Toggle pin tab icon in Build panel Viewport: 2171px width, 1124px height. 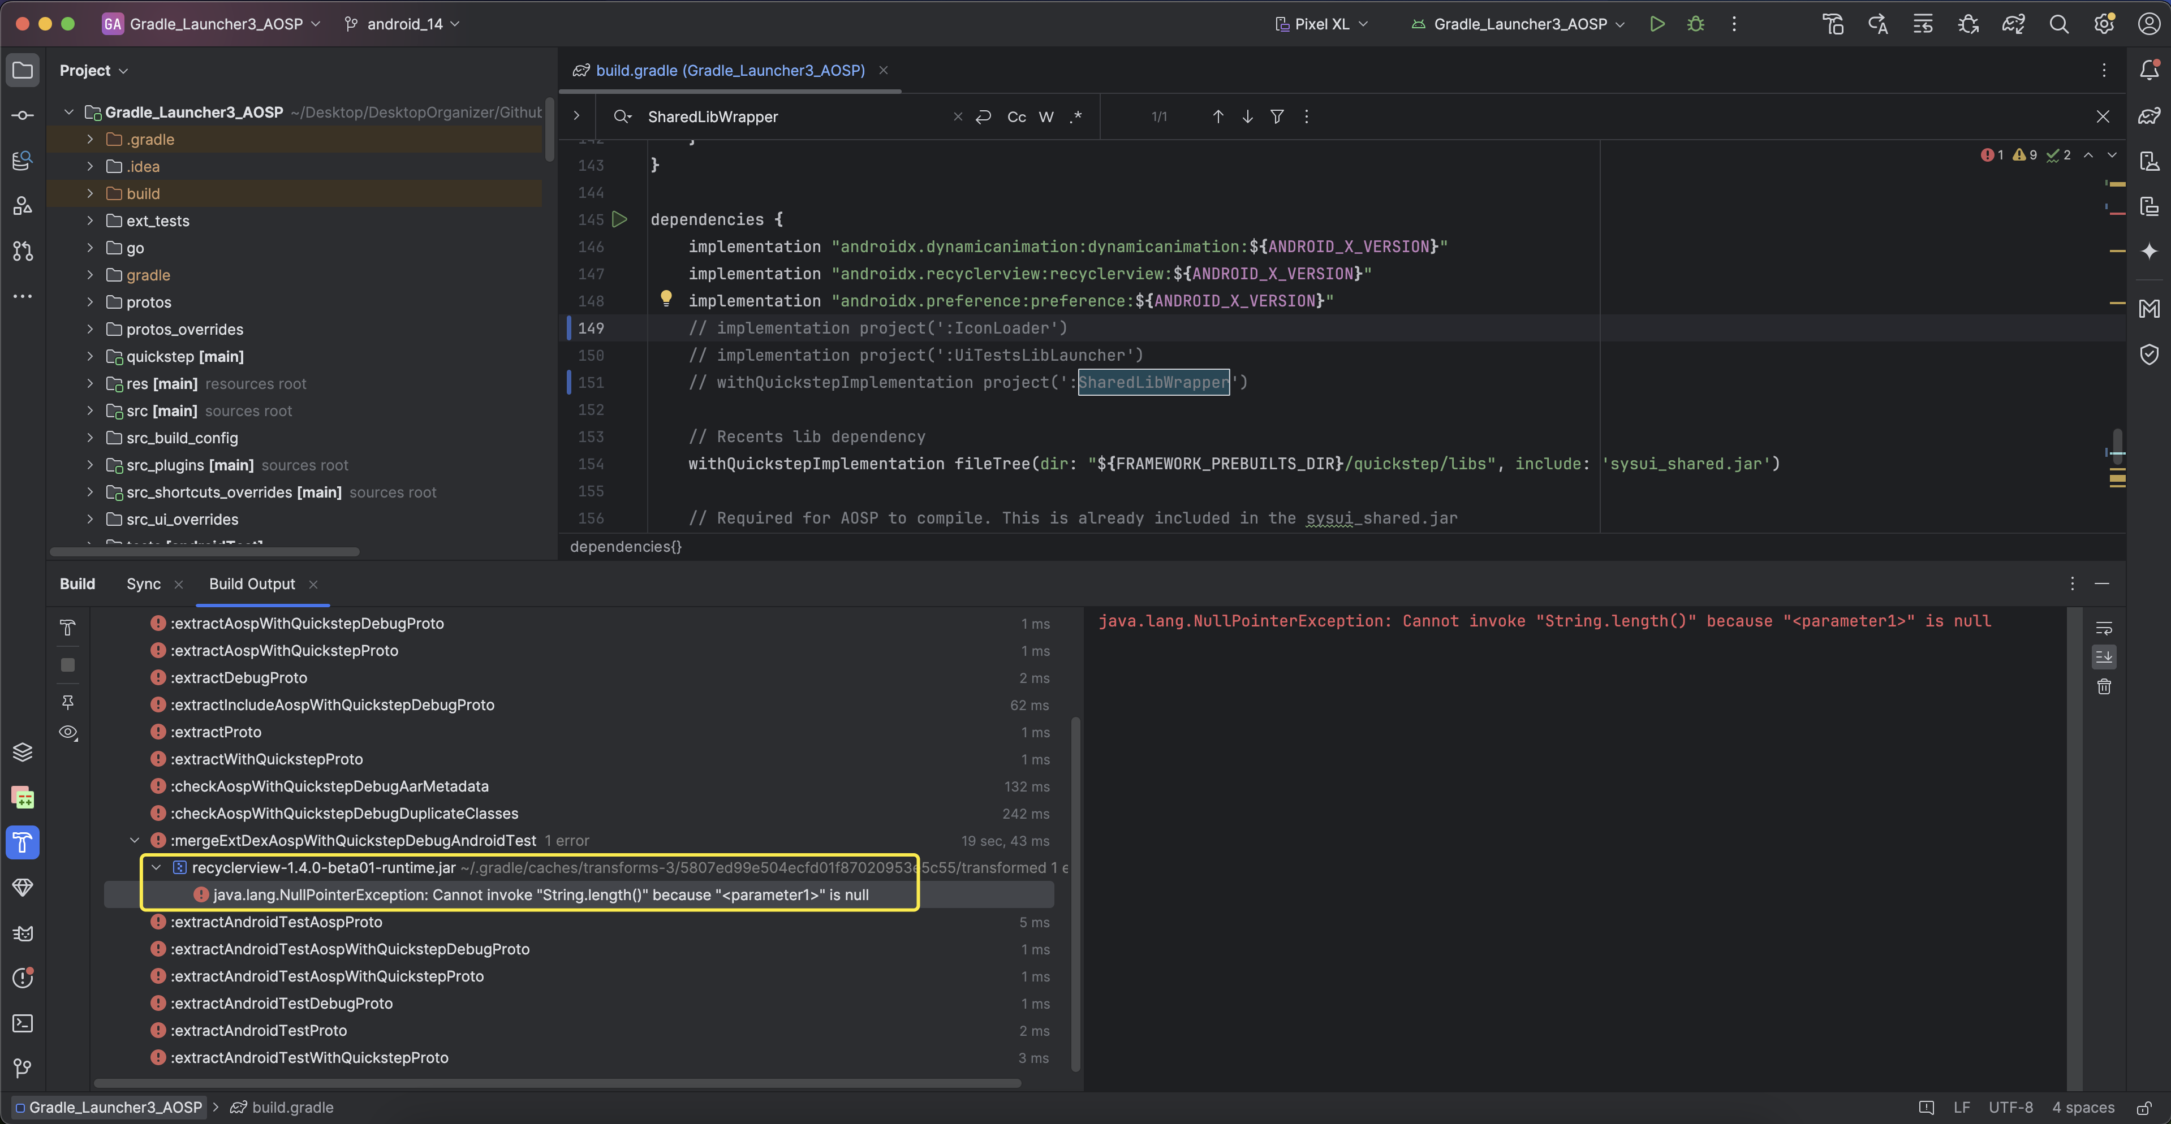68,702
